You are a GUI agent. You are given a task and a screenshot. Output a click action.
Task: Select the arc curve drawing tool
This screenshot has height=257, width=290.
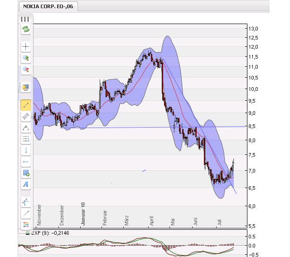click(x=26, y=128)
